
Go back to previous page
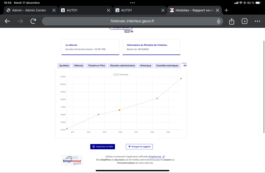pyautogui.click(x=7, y=21)
